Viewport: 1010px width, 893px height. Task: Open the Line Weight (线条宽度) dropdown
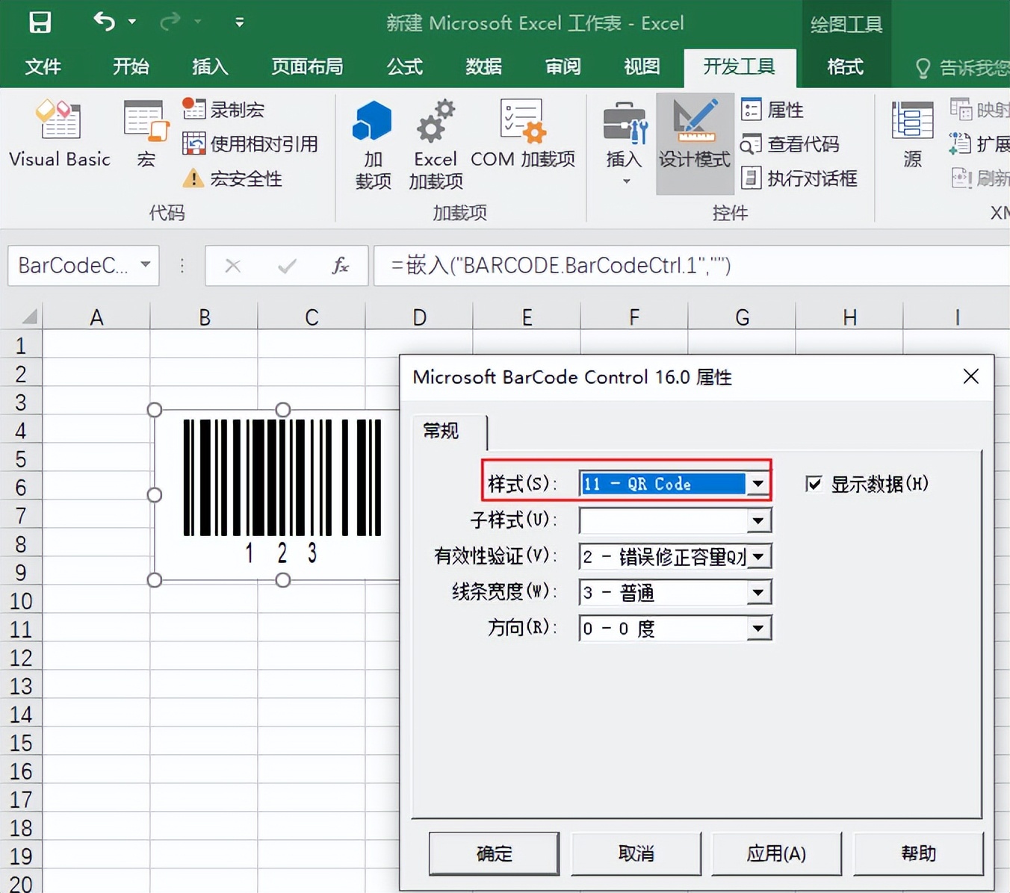coord(758,592)
